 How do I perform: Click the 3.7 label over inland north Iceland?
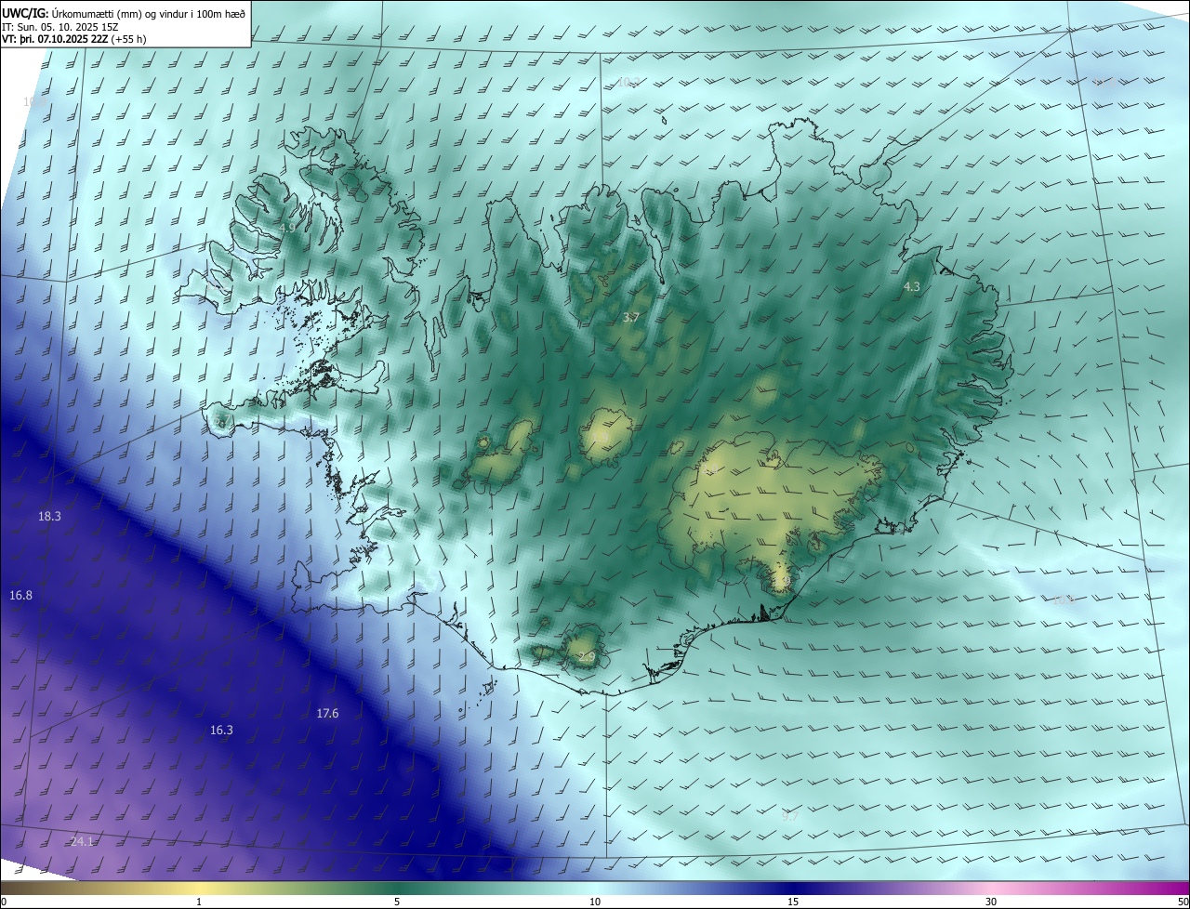click(x=630, y=318)
